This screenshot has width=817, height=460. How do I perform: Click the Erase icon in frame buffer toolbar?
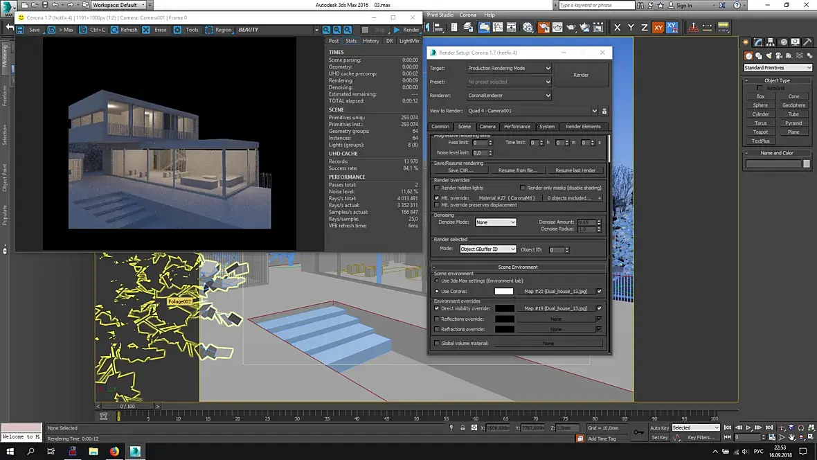146,30
